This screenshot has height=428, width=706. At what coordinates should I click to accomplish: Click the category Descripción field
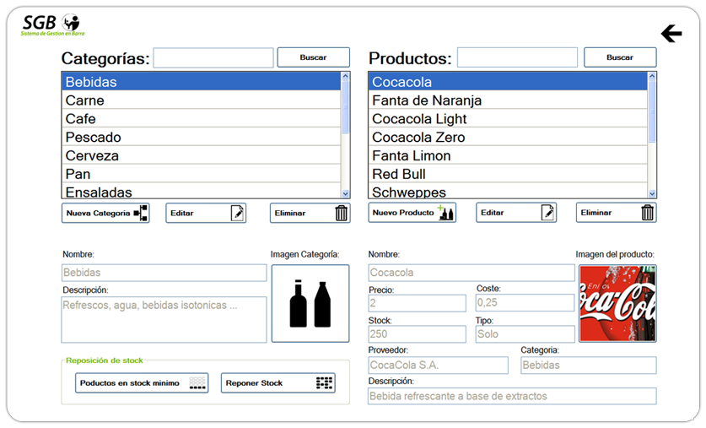point(164,319)
